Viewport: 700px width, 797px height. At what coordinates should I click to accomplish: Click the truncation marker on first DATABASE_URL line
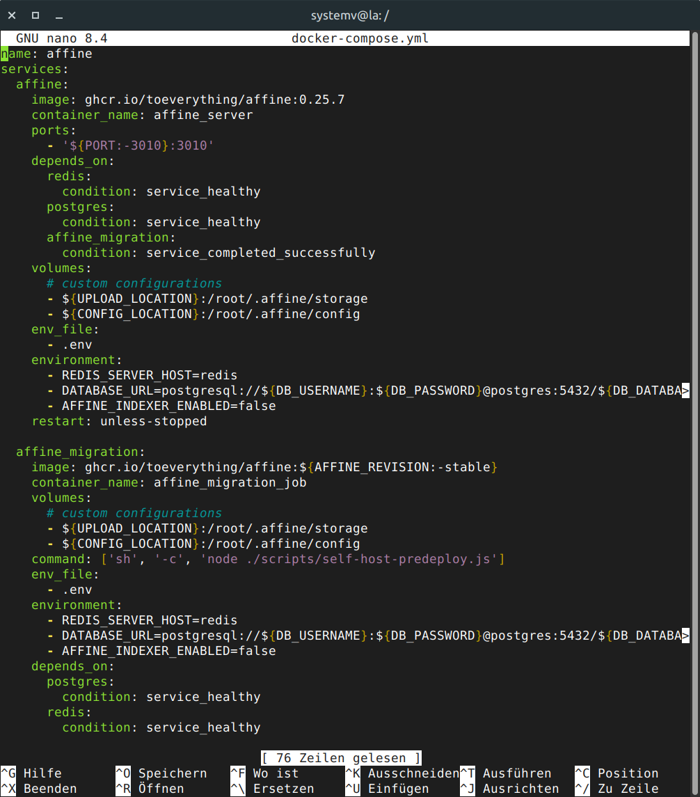click(x=685, y=390)
